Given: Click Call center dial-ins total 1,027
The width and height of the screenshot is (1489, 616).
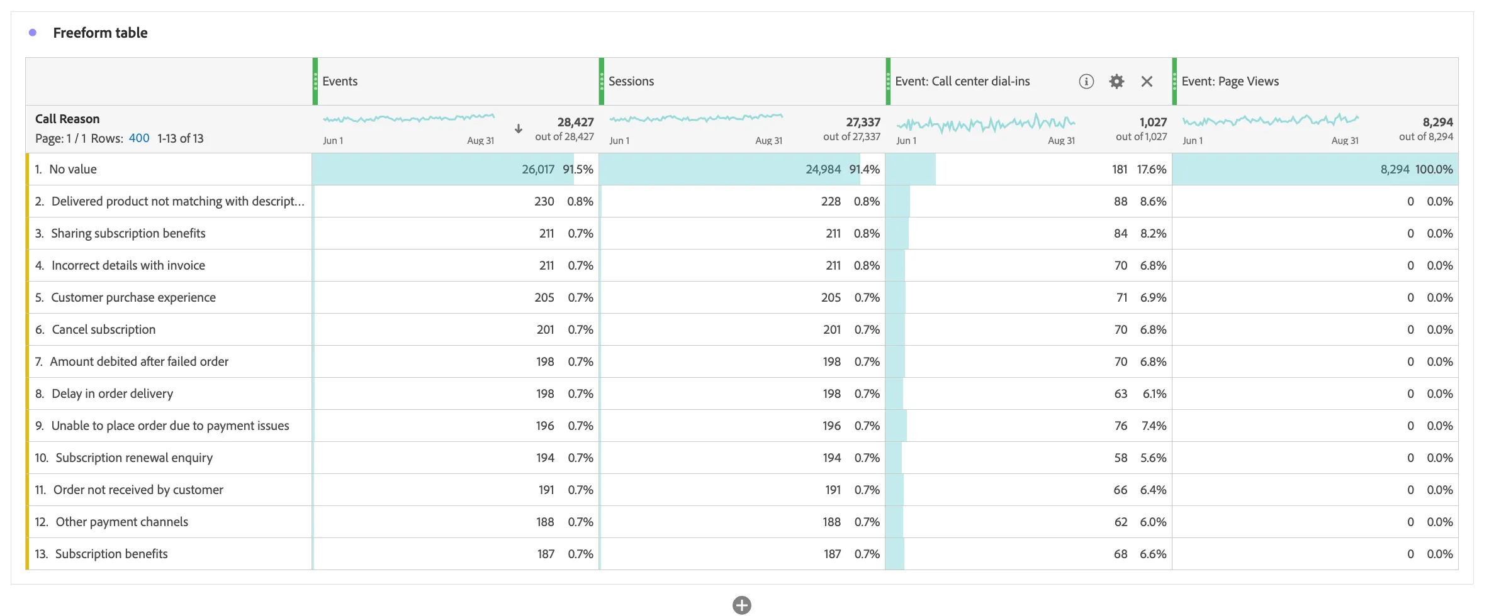Looking at the screenshot, I should click(x=1153, y=122).
